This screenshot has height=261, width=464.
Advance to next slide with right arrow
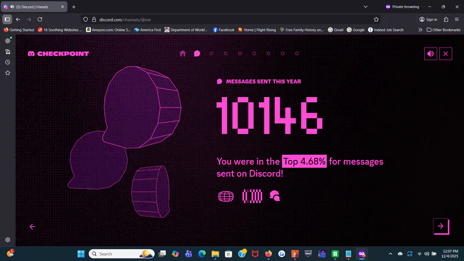click(441, 226)
